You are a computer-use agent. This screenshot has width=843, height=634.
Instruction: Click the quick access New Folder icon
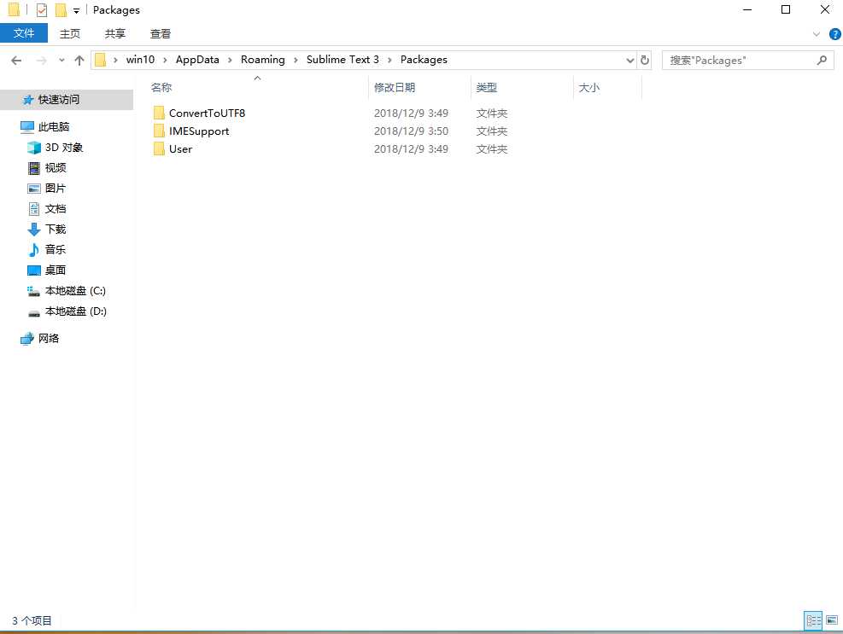[61, 9]
